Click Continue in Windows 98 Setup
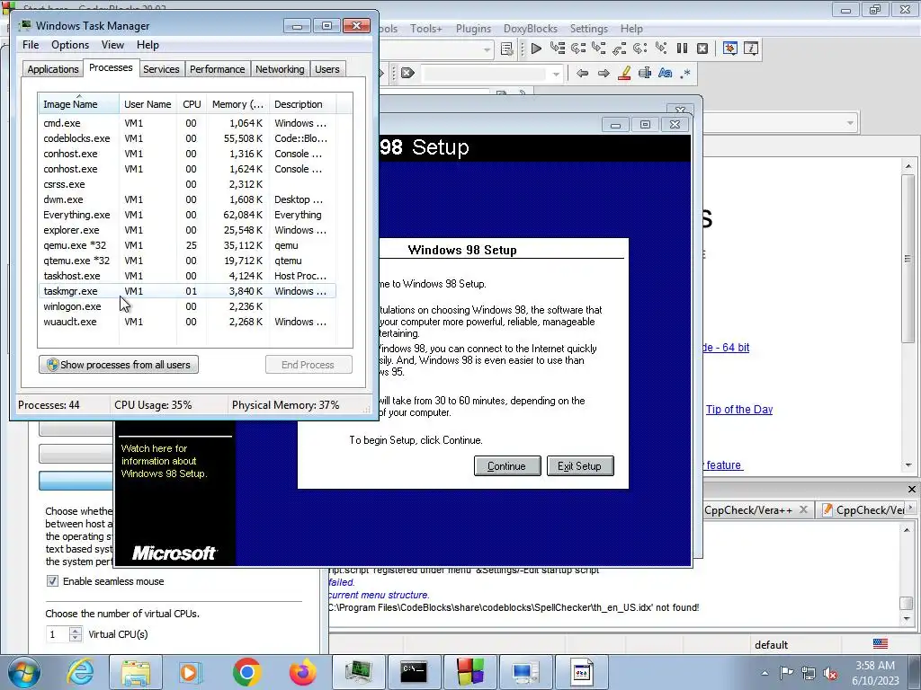Viewport: 921px width, 690px height. (507, 466)
